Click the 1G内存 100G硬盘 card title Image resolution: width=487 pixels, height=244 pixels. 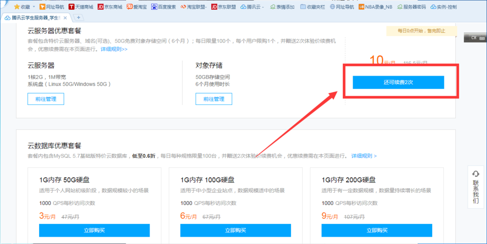tap(207, 180)
